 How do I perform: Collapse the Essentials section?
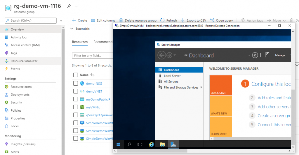(x=72, y=29)
